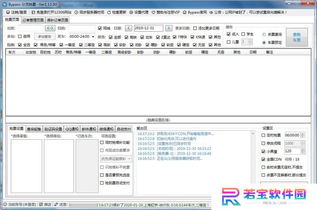Viewport: 317px width, 210px height.
Task: Switch to 订单管理页面 tab
Action: tap(33, 20)
